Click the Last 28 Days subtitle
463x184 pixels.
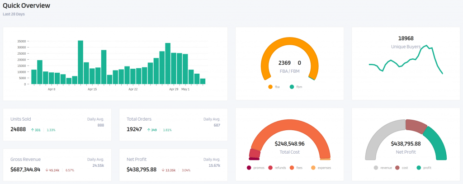coord(14,14)
